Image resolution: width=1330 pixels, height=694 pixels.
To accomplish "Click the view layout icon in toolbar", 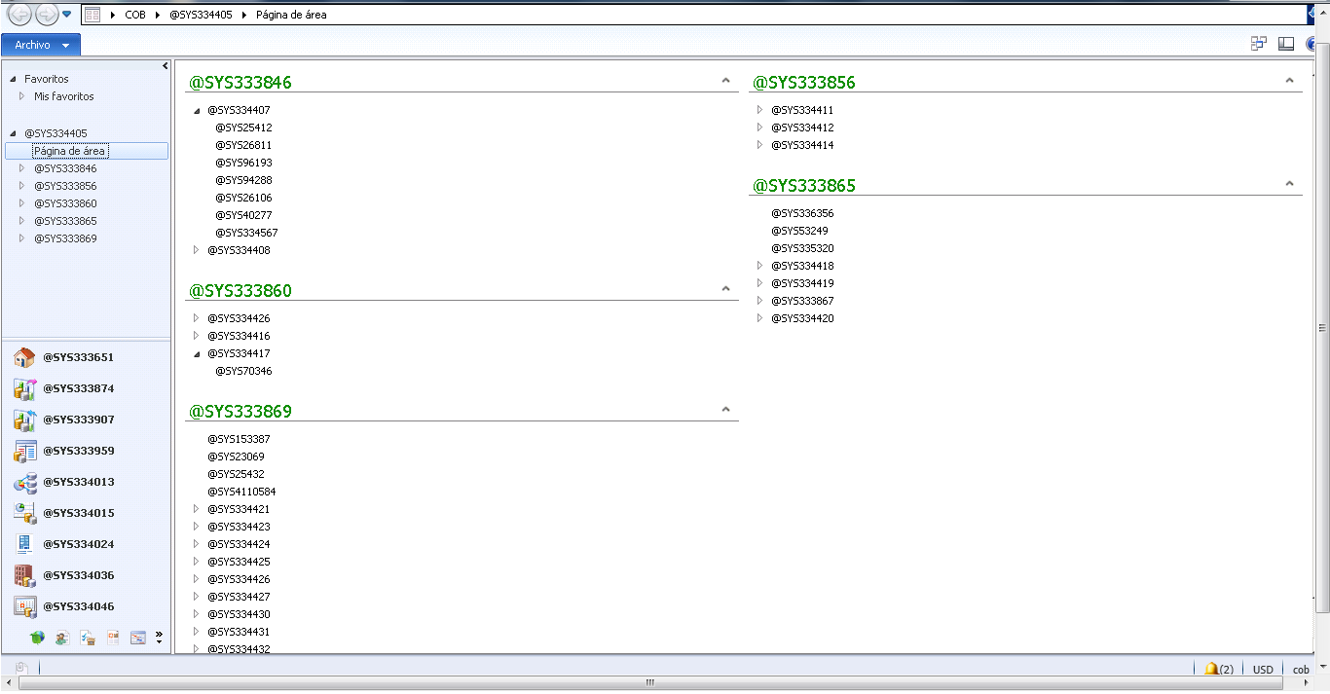I will (x=1286, y=43).
